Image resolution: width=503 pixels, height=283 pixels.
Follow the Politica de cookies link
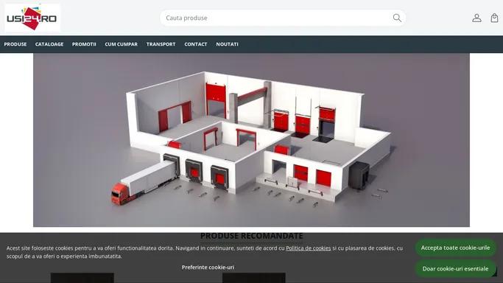[309, 248]
